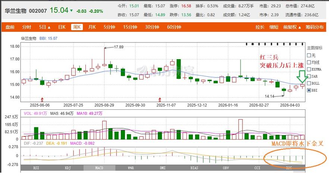Click the 2025-08-29 date axis label
Screen dimensions: 329x186
[104, 105]
